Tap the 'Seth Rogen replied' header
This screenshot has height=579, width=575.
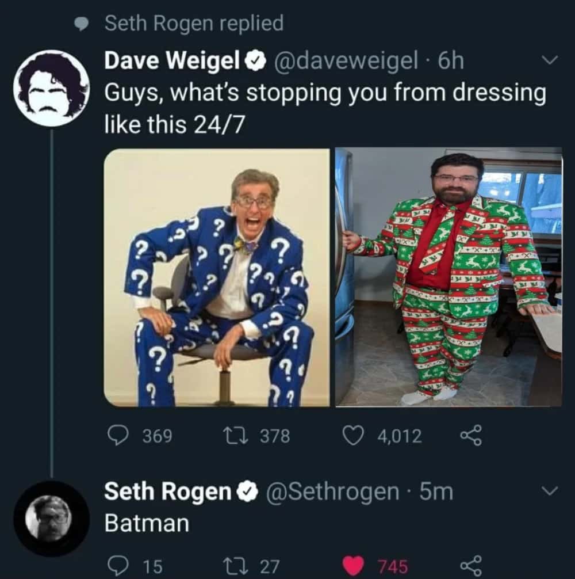click(194, 23)
